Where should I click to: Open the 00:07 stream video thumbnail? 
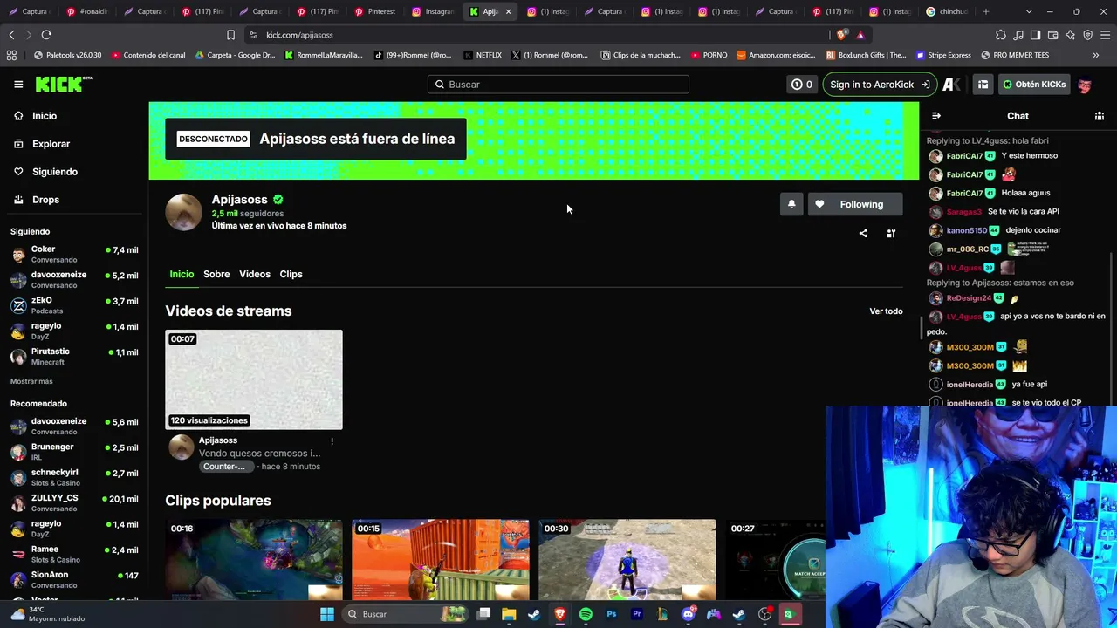tap(254, 379)
